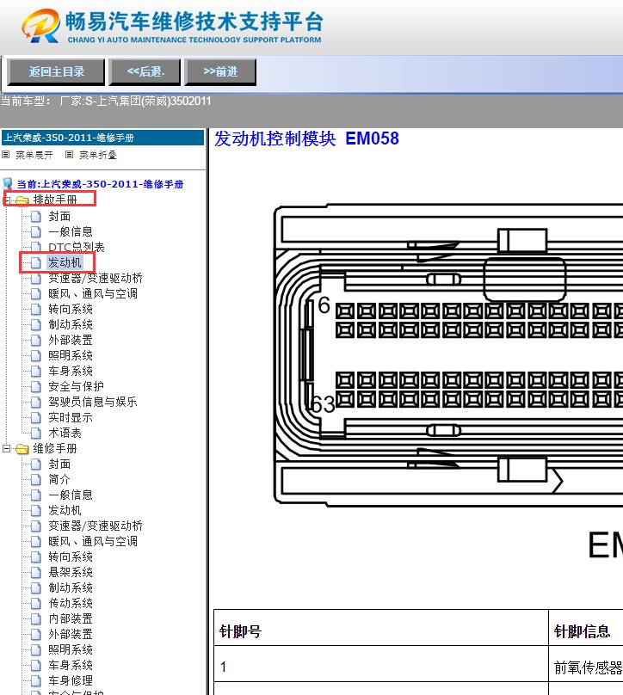This screenshot has height=695, width=623.
Task: Click the page icon beside 实时显示
Action: pyautogui.click(x=36, y=417)
